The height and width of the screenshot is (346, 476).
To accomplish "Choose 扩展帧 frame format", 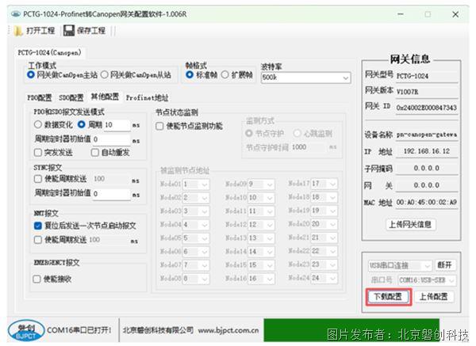I will coord(225,74).
